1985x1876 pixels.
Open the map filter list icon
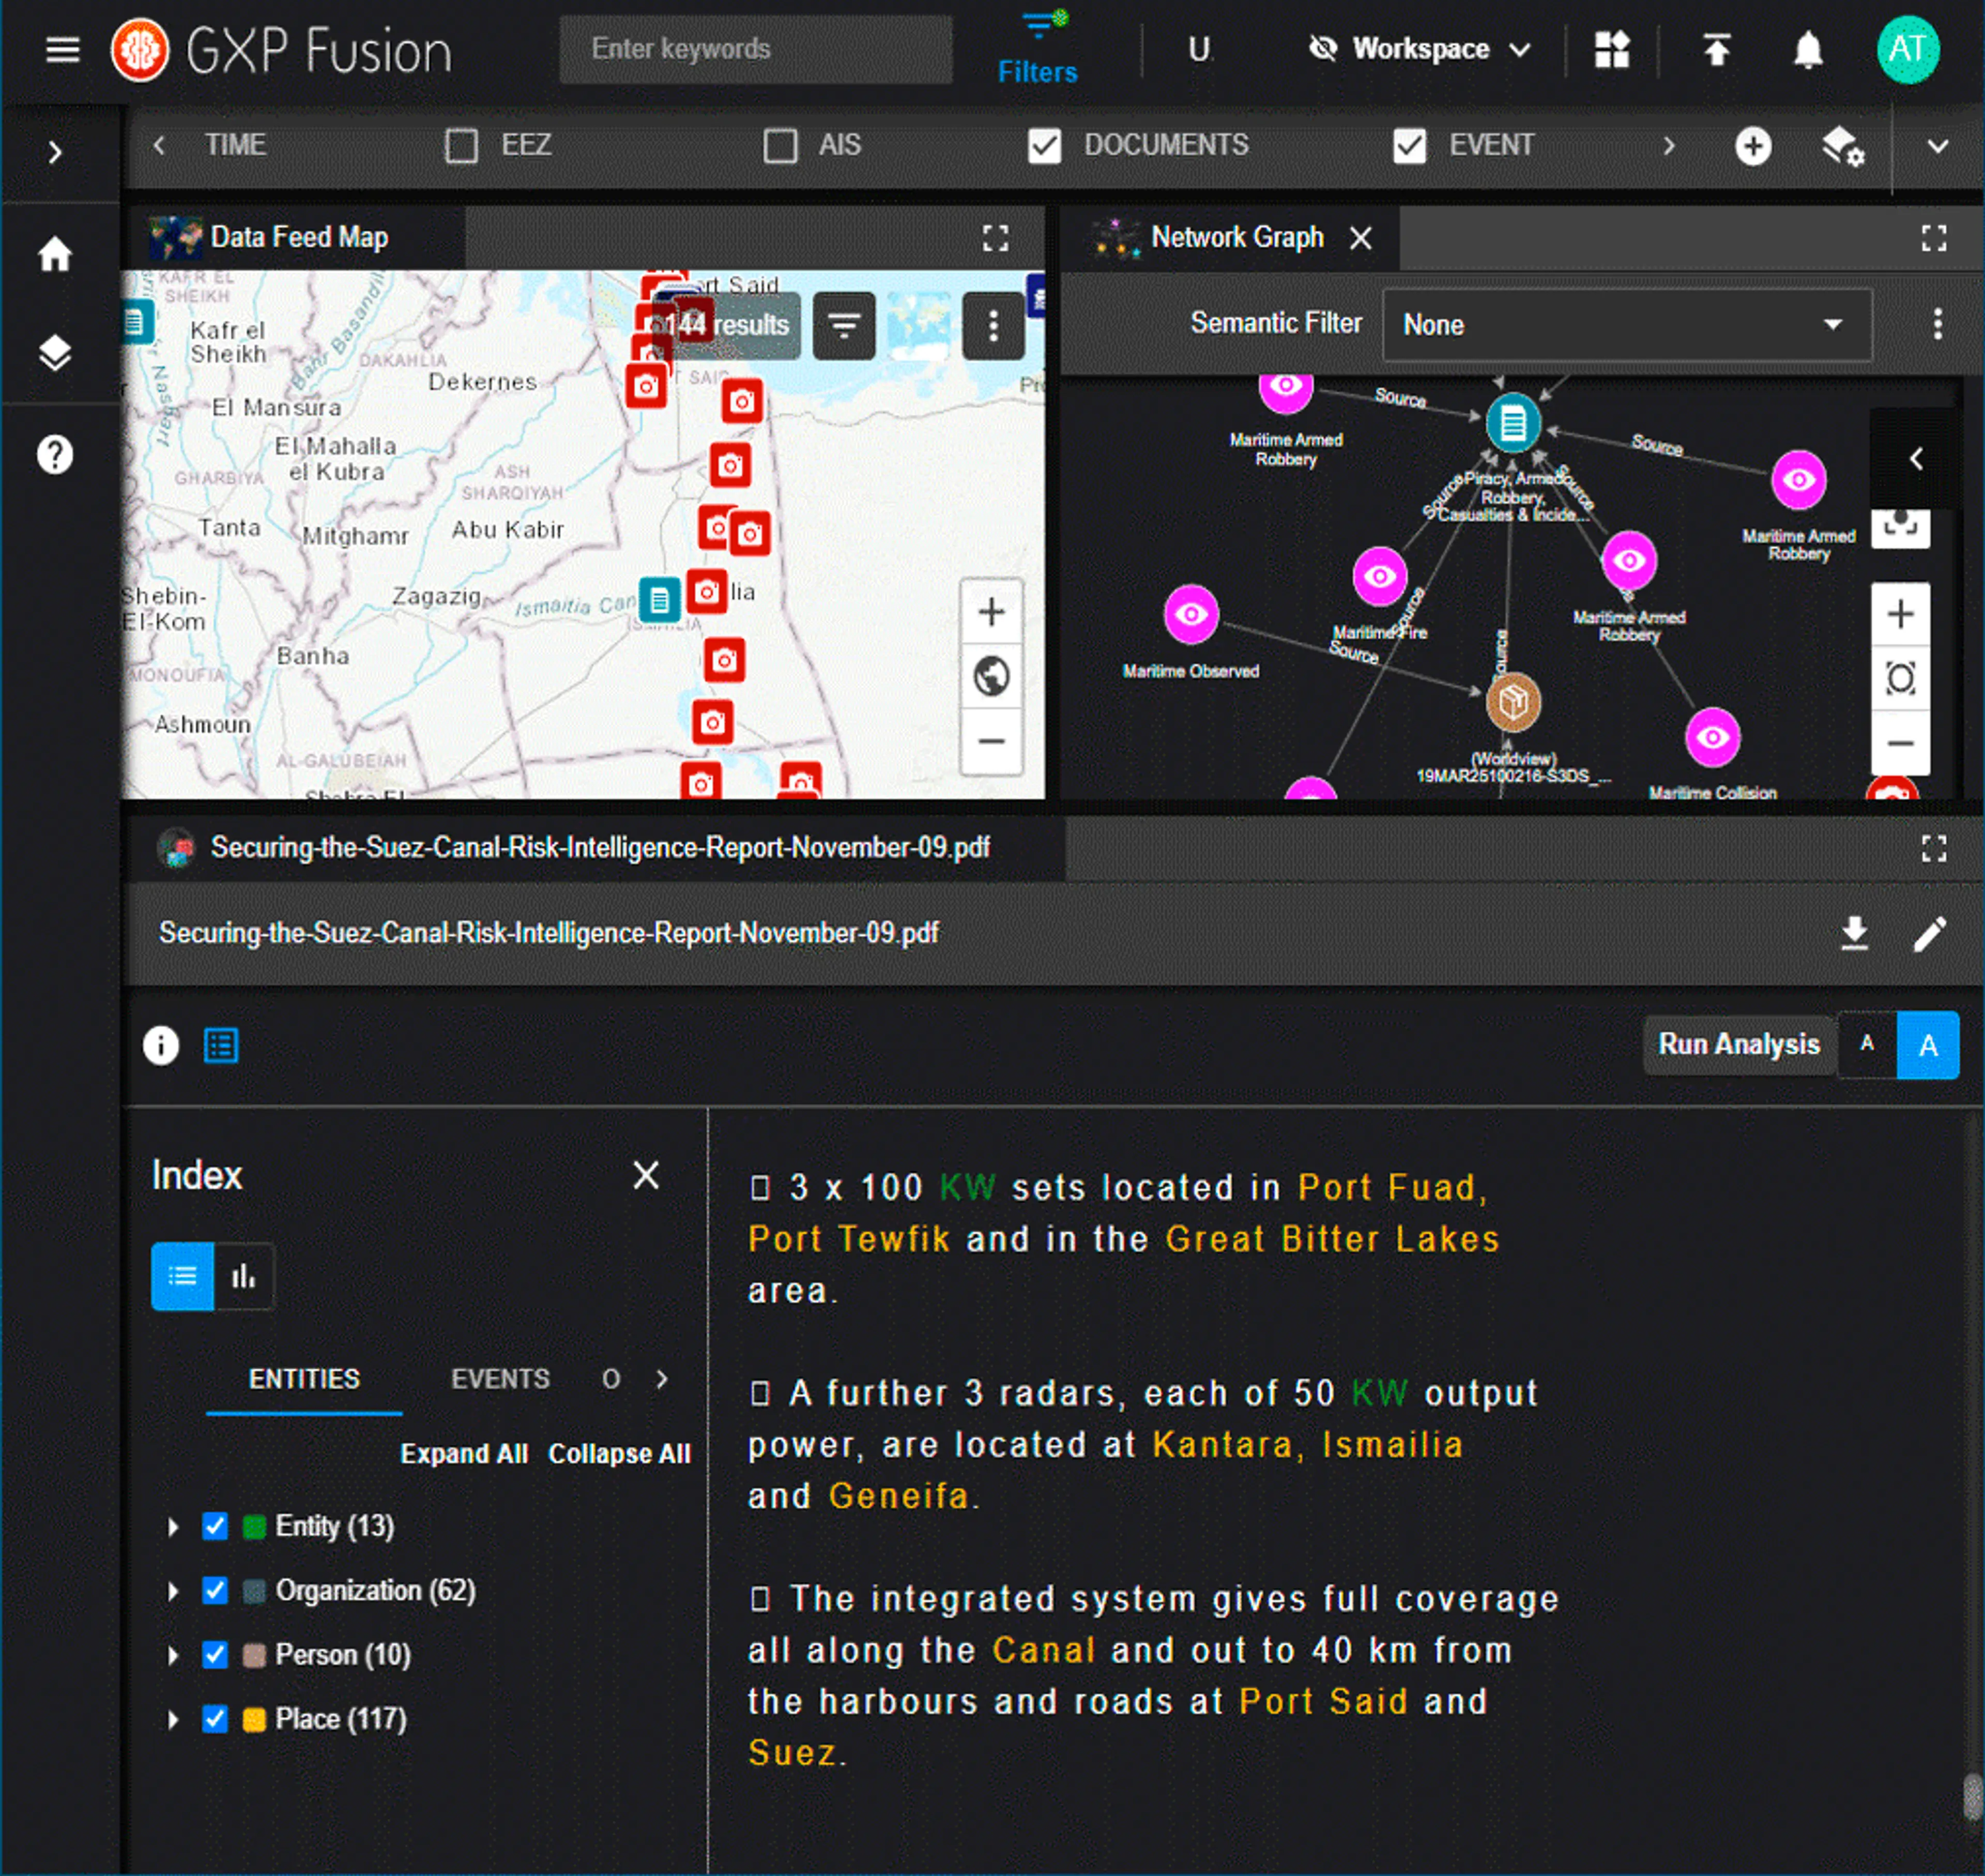[844, 325]
